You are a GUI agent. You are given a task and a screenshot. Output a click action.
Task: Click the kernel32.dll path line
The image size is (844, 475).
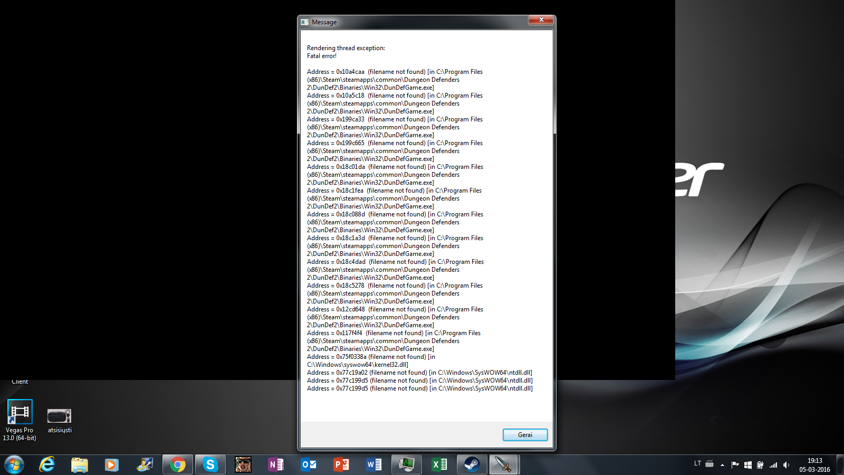click(x=358, y=365)
